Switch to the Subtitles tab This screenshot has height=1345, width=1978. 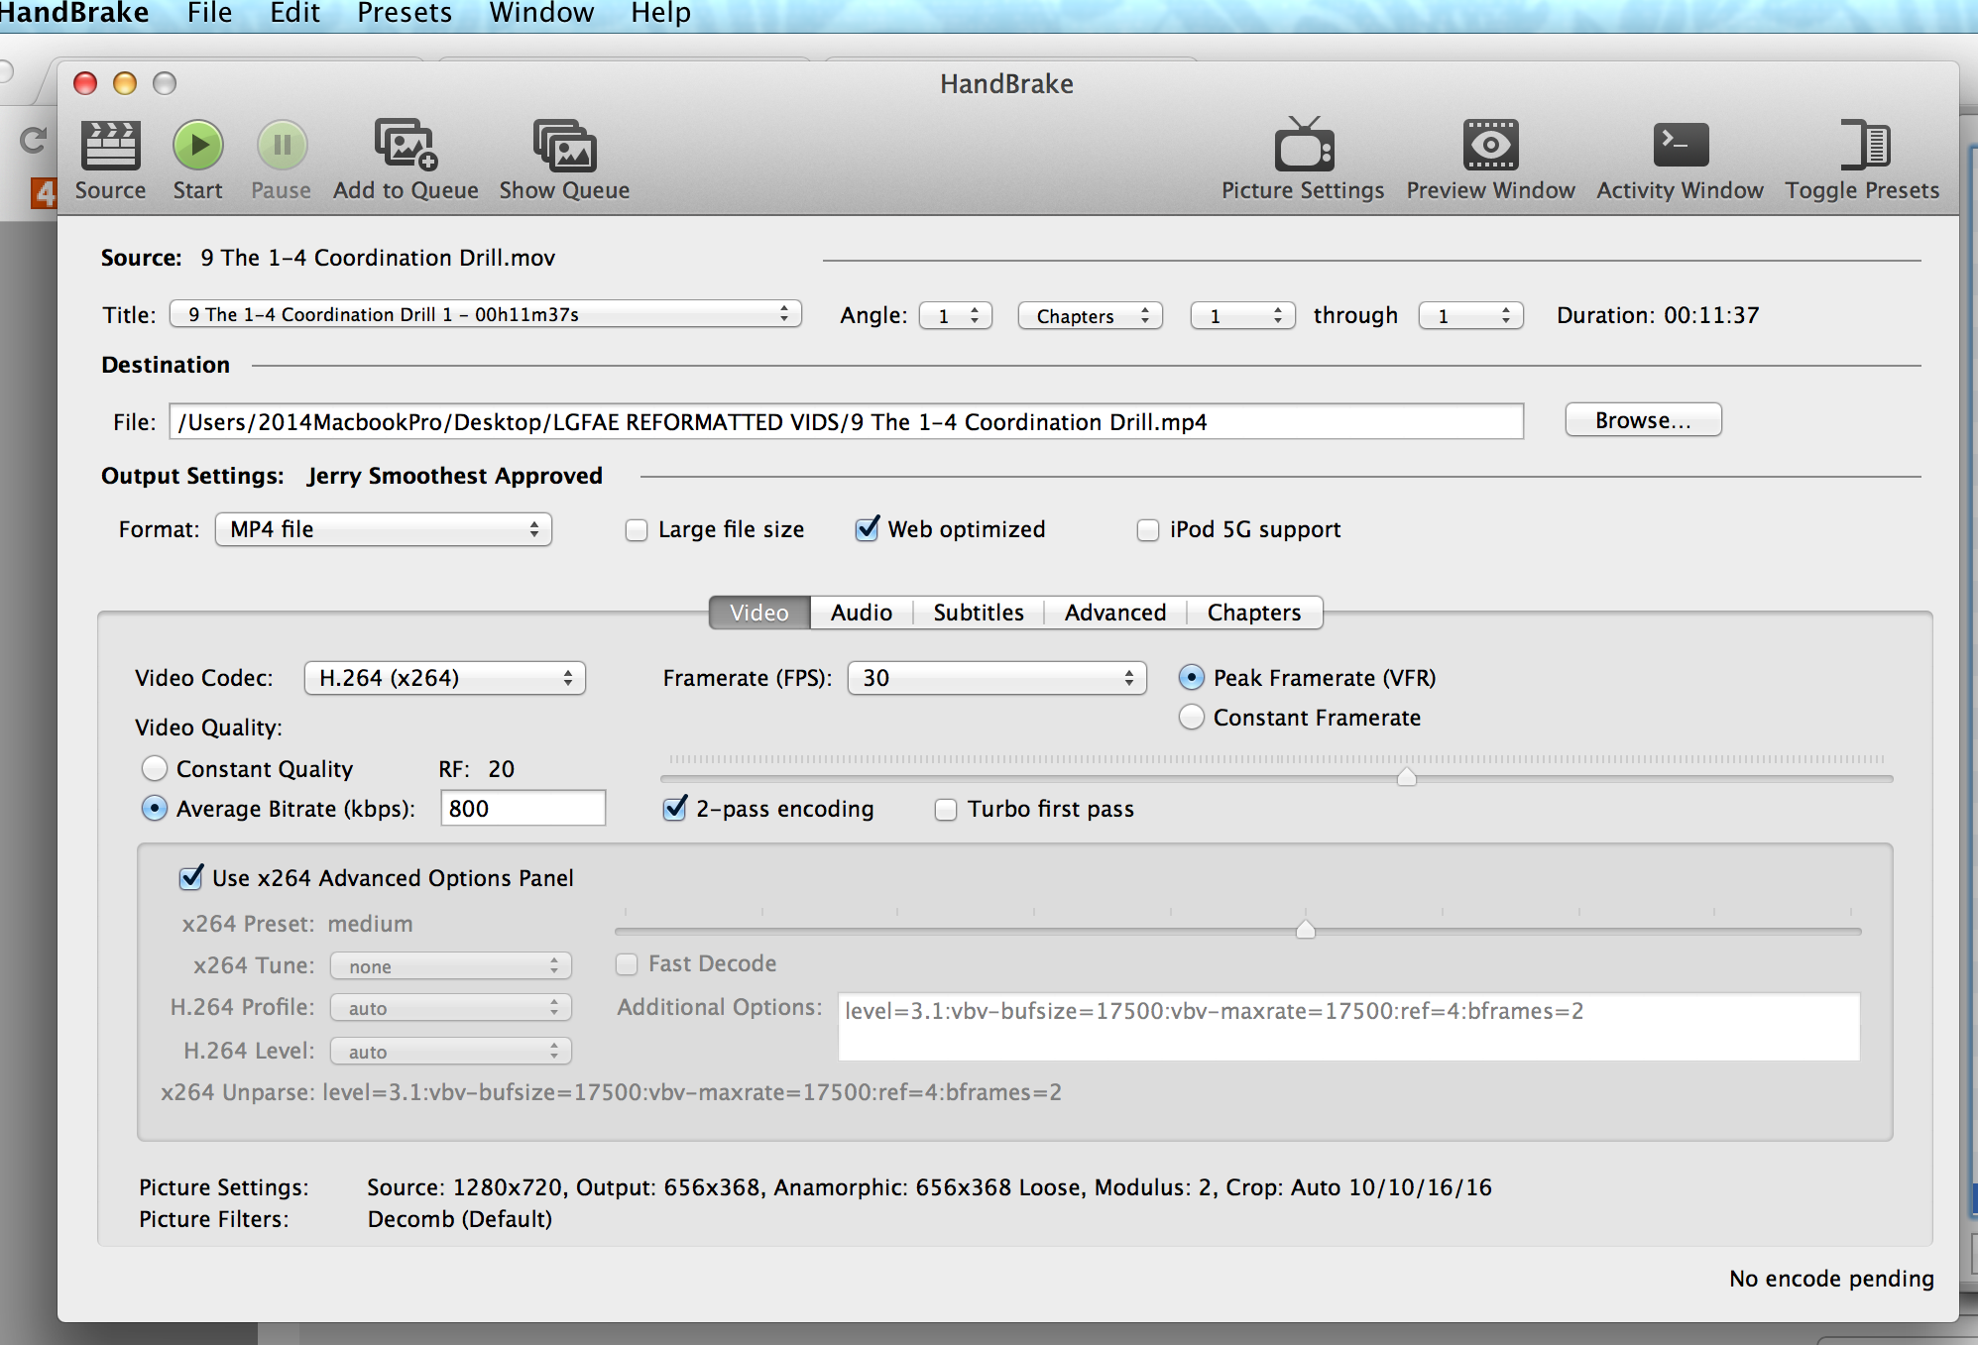tap(979, 613)
